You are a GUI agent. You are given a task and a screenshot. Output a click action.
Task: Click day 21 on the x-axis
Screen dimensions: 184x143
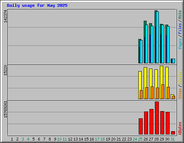(119, 139)
